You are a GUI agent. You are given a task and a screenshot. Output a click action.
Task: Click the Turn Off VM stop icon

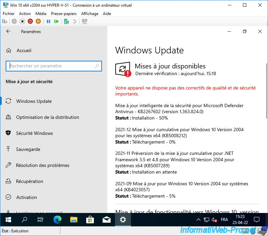pyautogui.click(x=22, y=21)
